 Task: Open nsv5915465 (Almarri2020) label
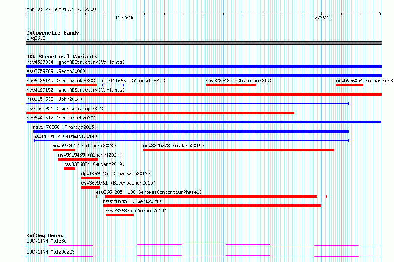90,155
